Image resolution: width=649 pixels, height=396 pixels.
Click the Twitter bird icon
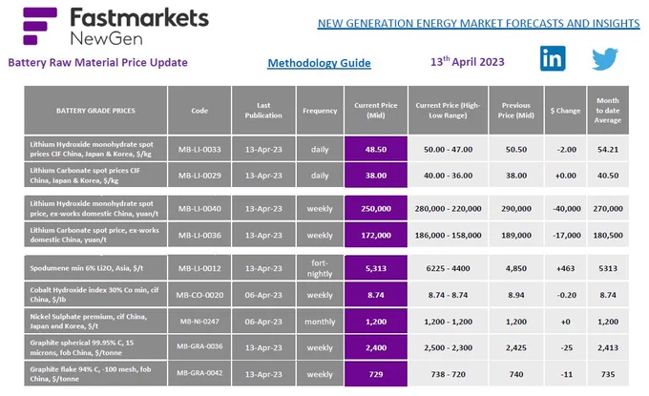click(605, 59)
